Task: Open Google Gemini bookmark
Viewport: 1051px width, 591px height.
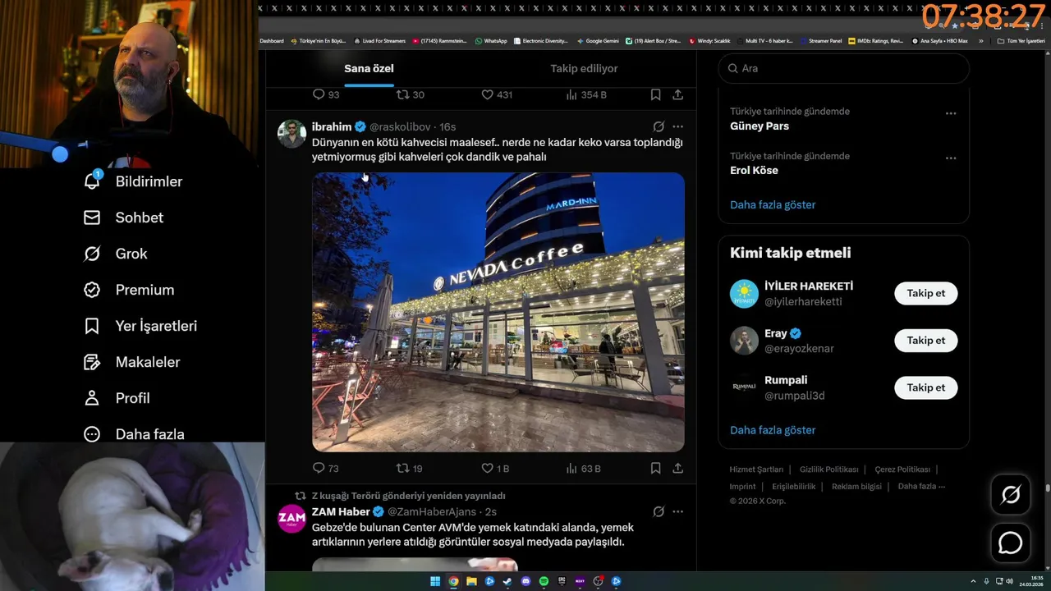Action: 598,40
